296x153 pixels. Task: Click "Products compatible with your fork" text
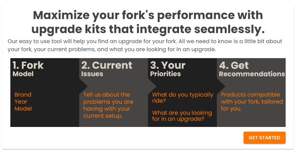252,102
